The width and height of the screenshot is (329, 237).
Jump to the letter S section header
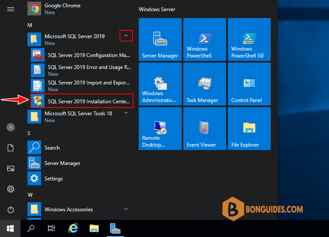pyautogui.click(x=29, y=133)
